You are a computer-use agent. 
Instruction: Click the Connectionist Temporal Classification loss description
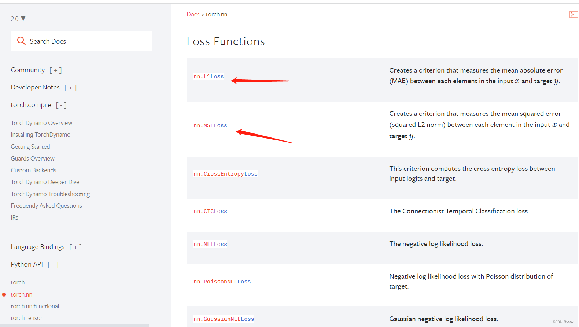click(x=459, y=211)
